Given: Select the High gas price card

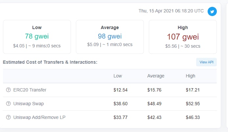Looking at the screenshot, I should (183, 37).
